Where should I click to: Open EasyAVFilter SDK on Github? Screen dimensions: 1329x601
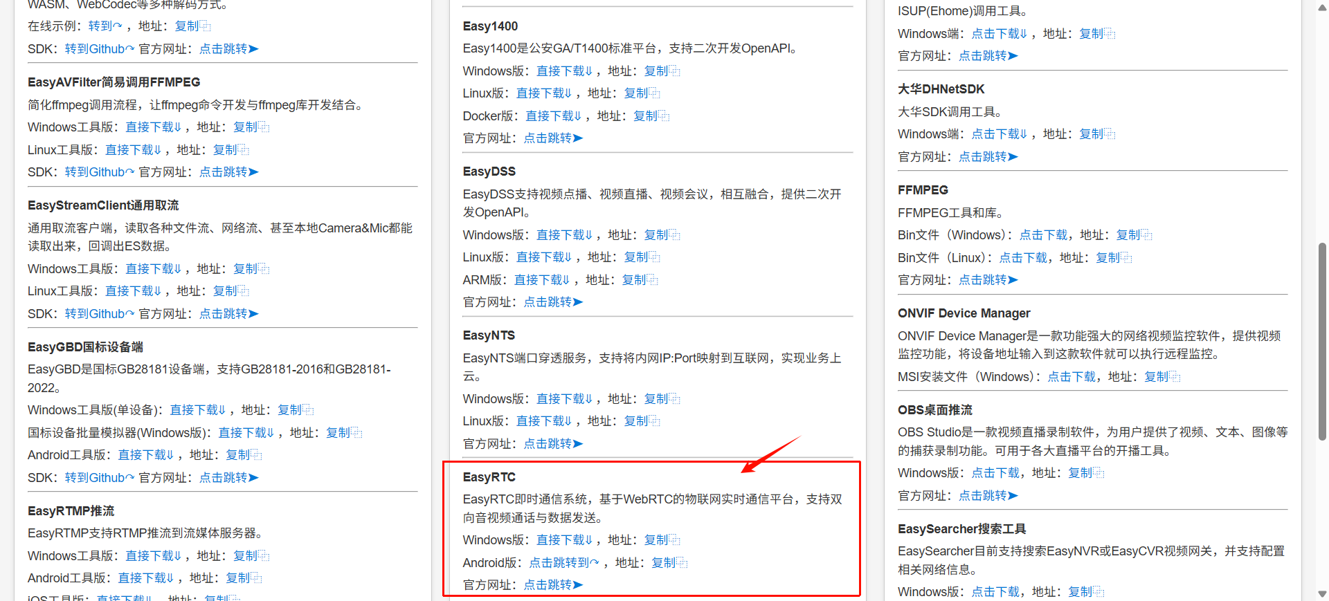99,172
